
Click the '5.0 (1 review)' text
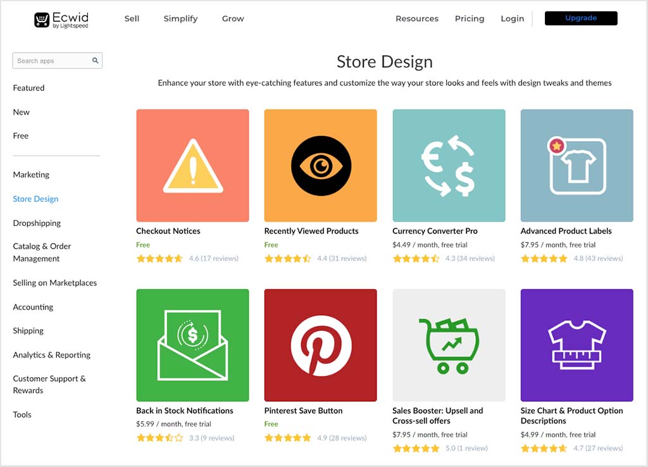pos(466,449)
